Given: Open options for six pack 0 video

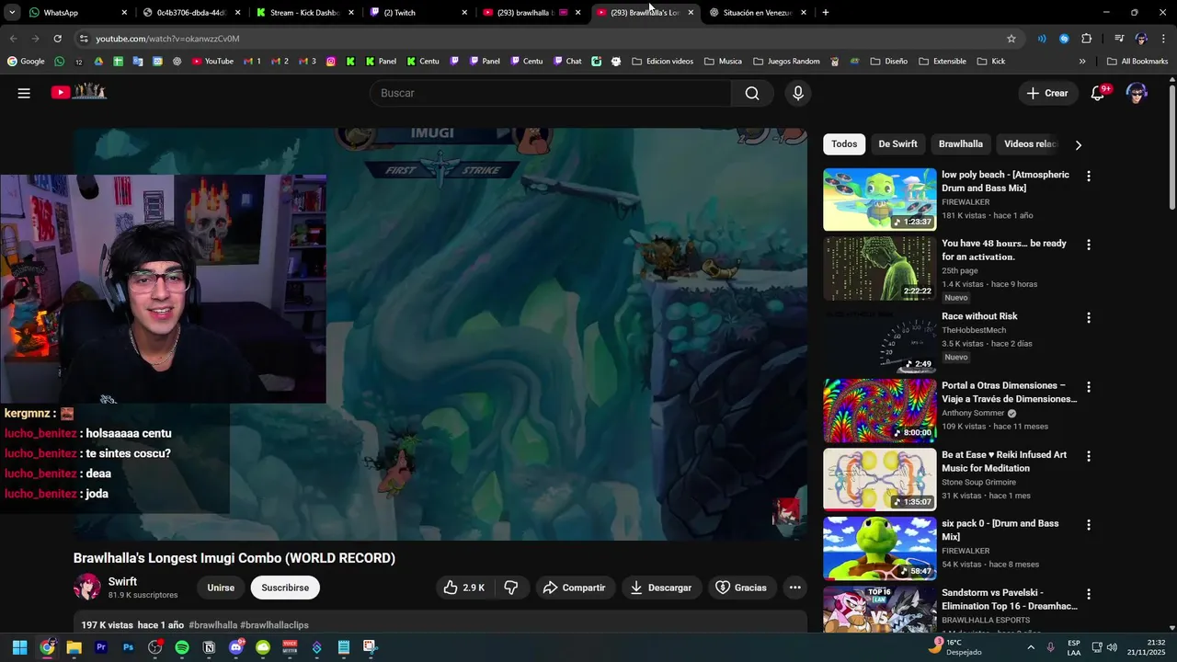Looking at the screenshot, I should click(1089, 525).
